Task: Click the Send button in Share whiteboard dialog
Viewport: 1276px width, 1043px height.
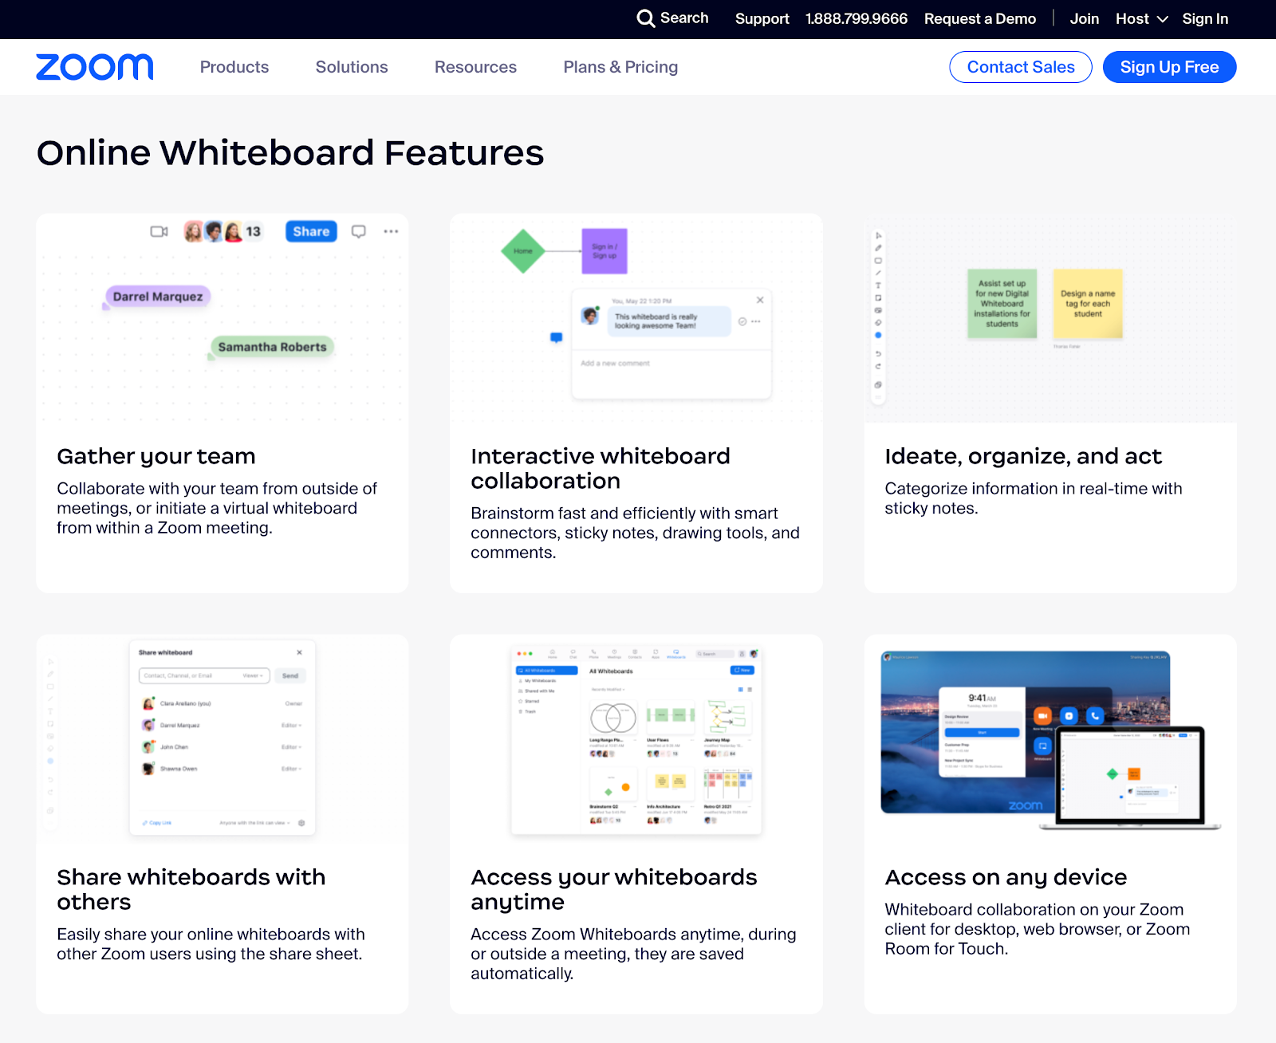Action: 290,675
